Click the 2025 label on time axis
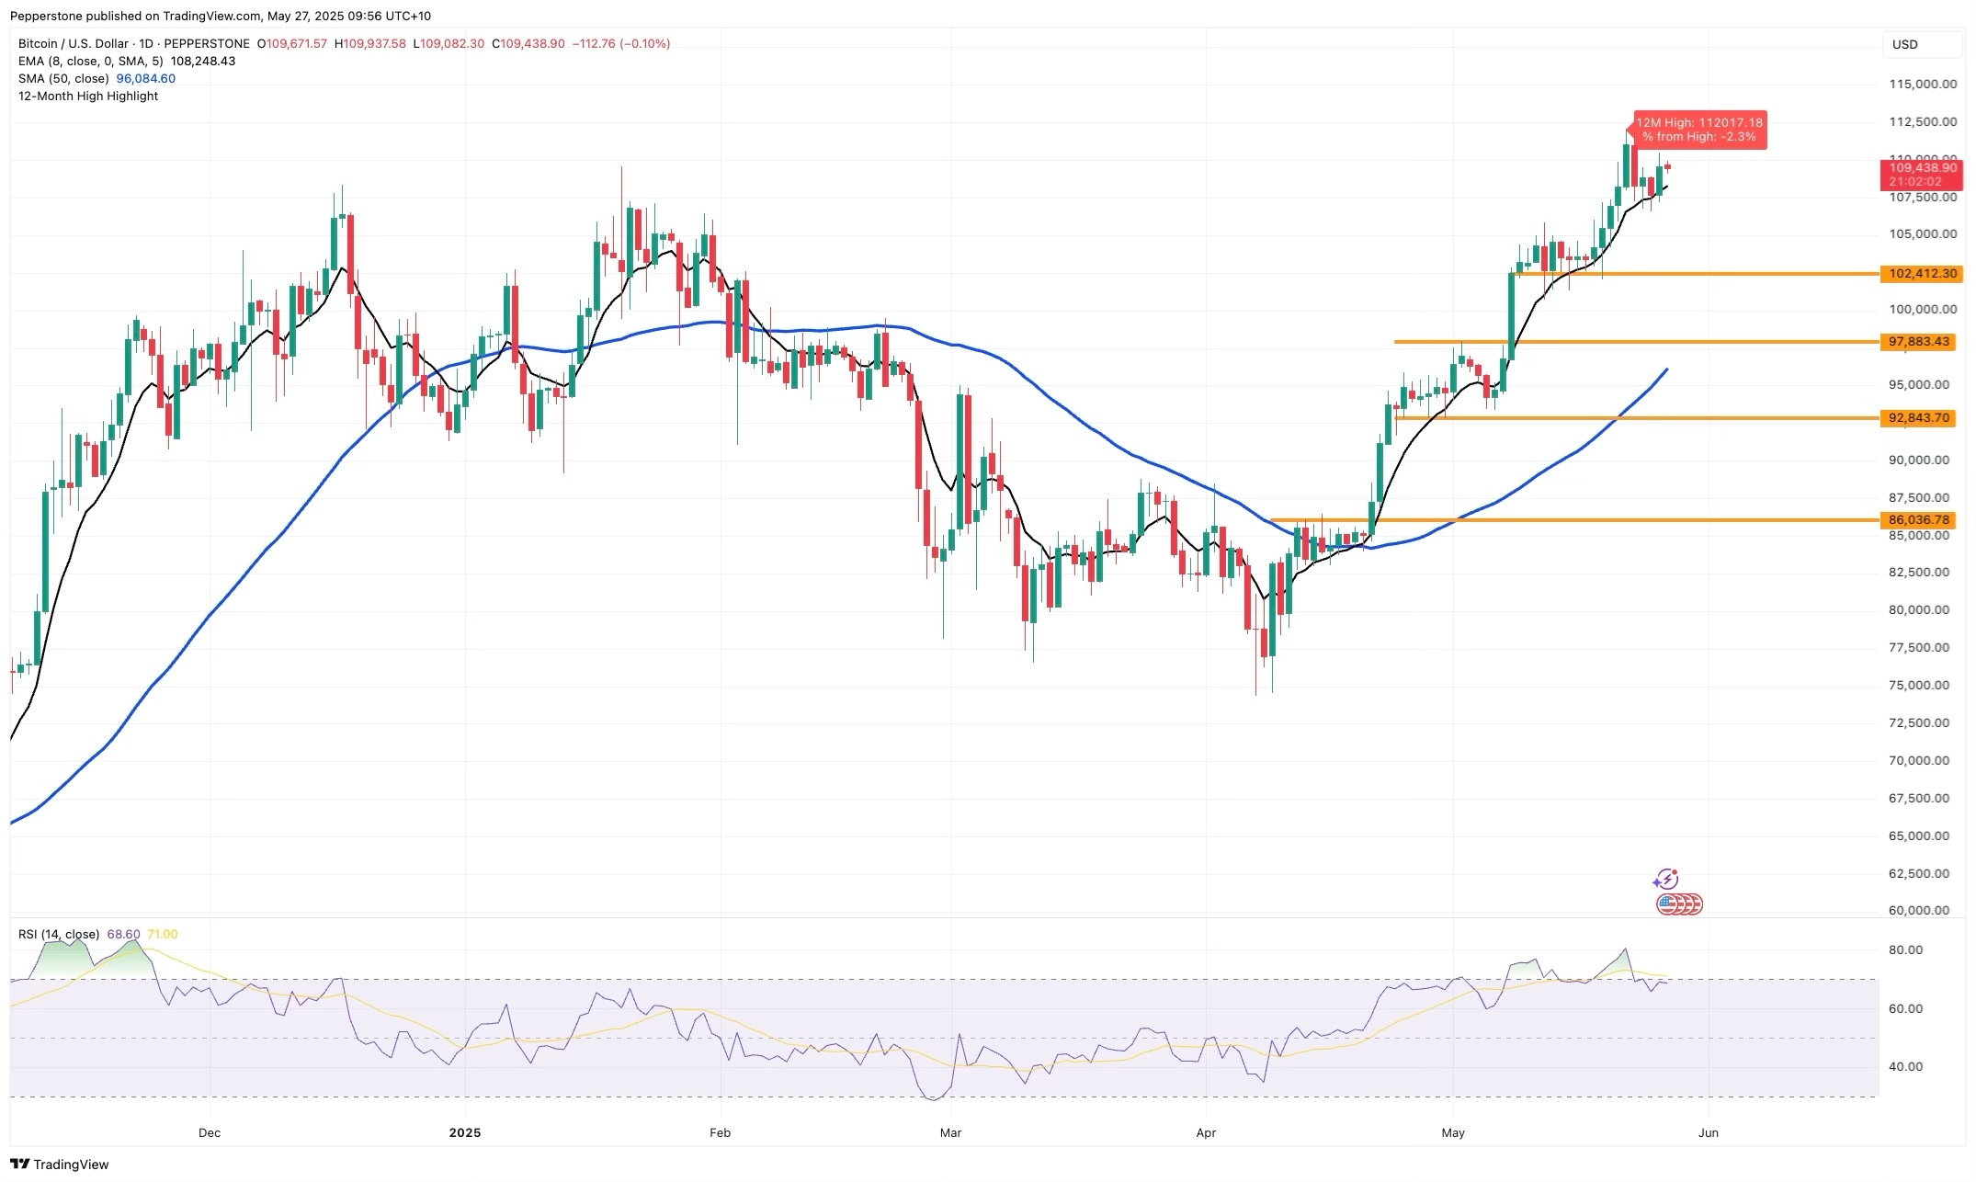 click(465, 1132)
